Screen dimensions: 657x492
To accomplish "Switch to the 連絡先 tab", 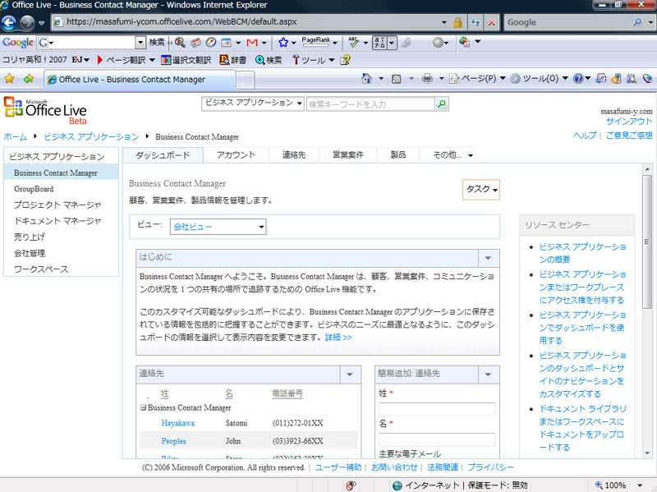I will click(294, 155).
